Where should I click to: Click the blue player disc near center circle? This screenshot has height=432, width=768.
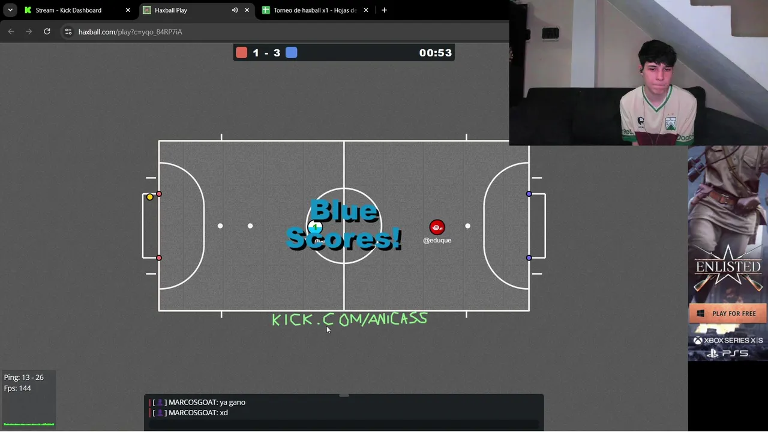(315, 227)
